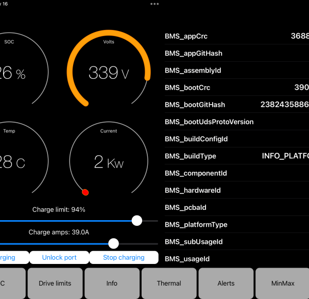
Task: Select the Volts gauge showing 339 V
Action: (109, 69)
